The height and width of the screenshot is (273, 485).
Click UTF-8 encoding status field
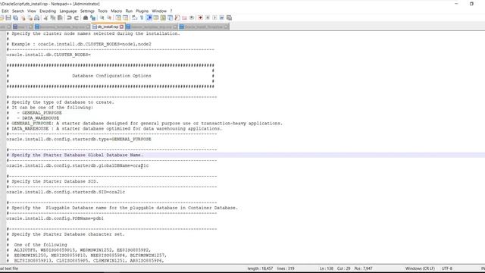pyautogui.click(x=447, y=268)
